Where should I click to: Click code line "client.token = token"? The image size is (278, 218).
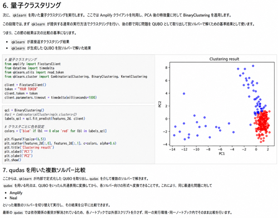(21, 93)
